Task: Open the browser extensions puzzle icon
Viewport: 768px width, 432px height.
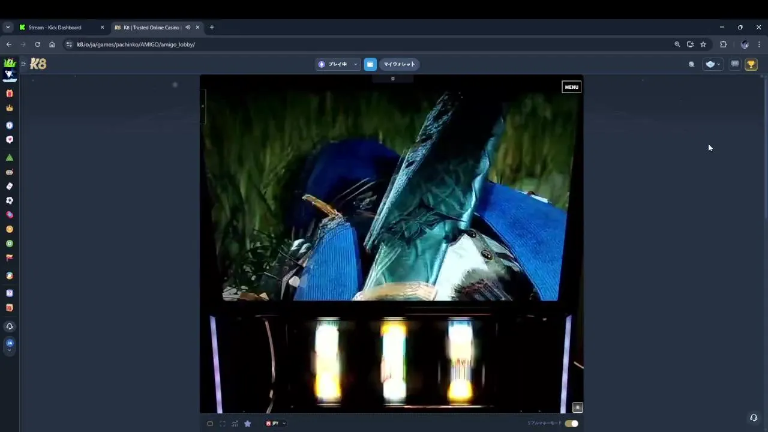Action: pyautogui.click(x=723, y=44)
